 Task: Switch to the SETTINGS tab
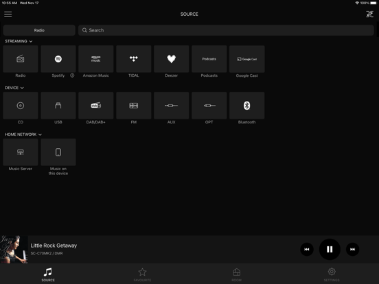point(332,274)
